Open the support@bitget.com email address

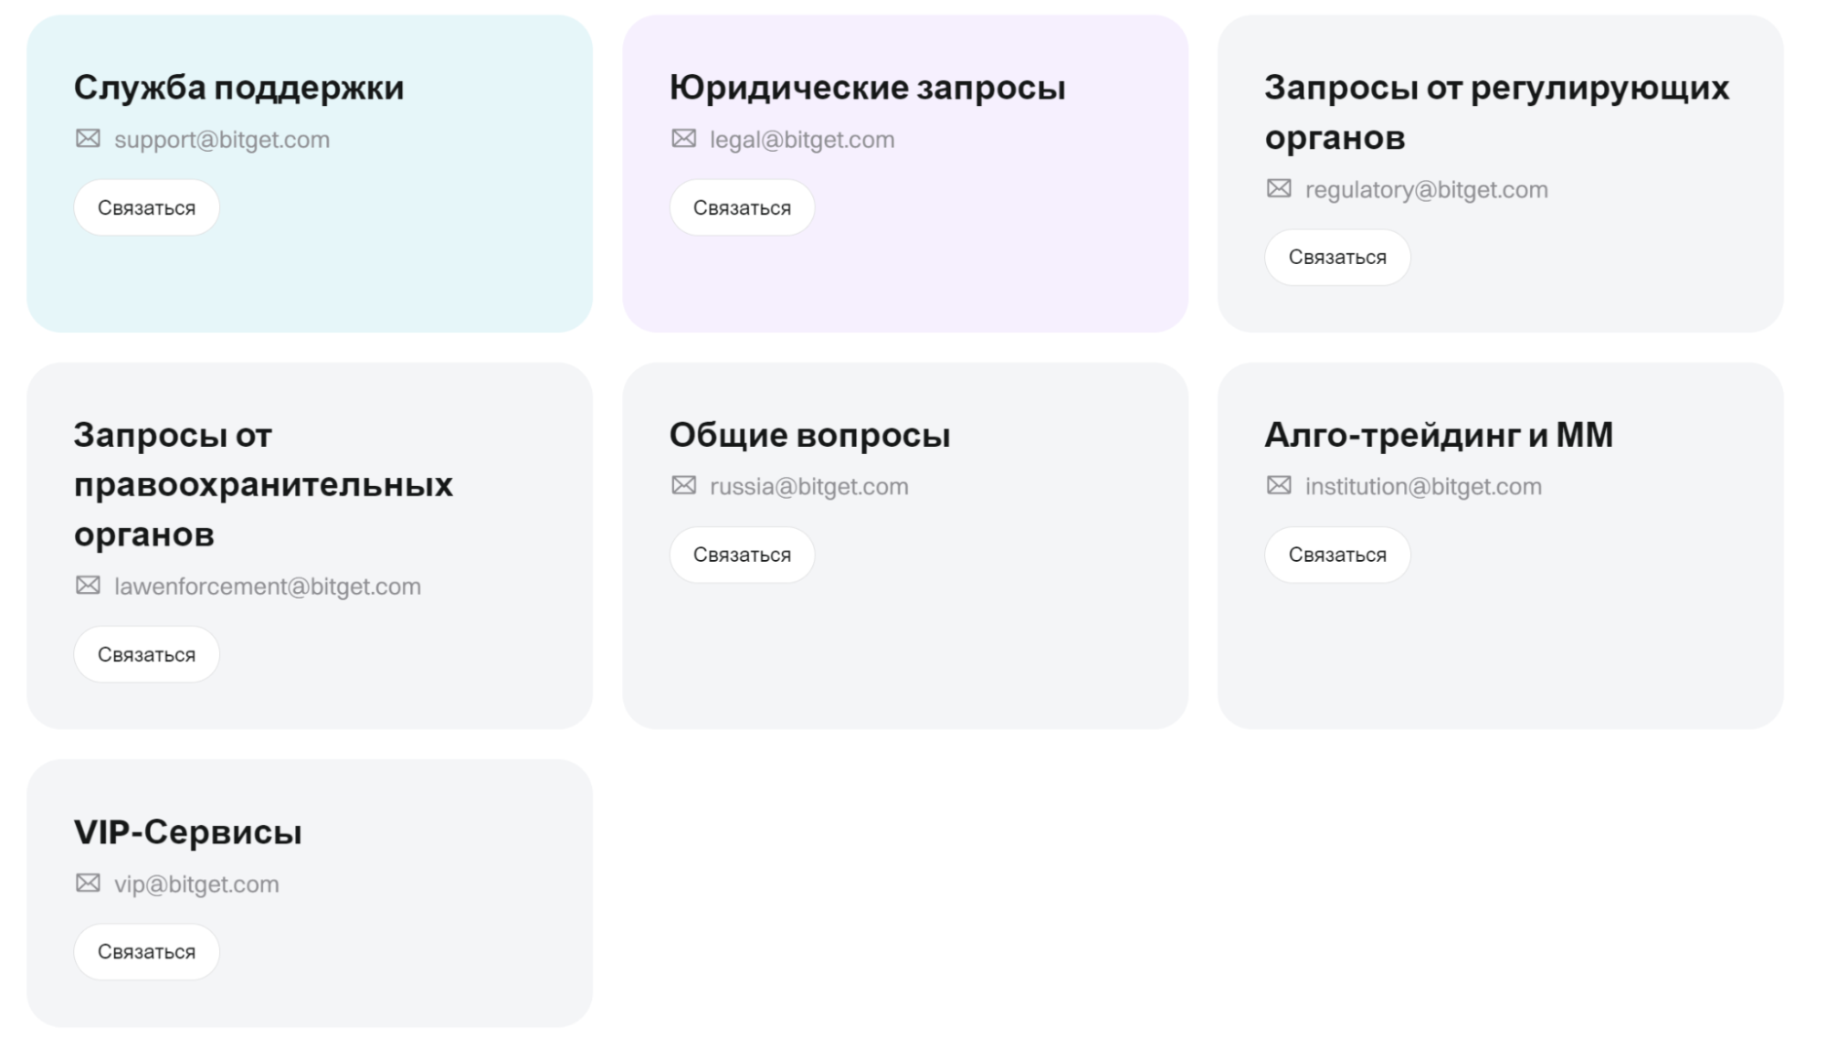222,140
